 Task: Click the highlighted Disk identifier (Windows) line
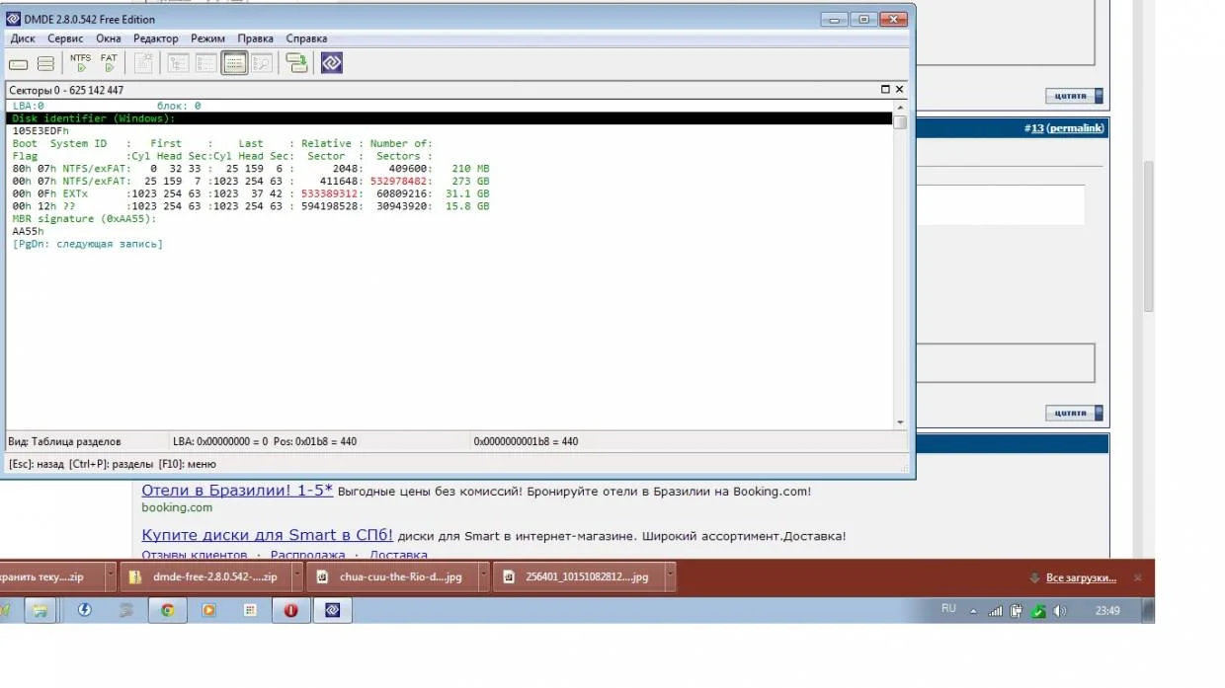(x=449, y=118)
